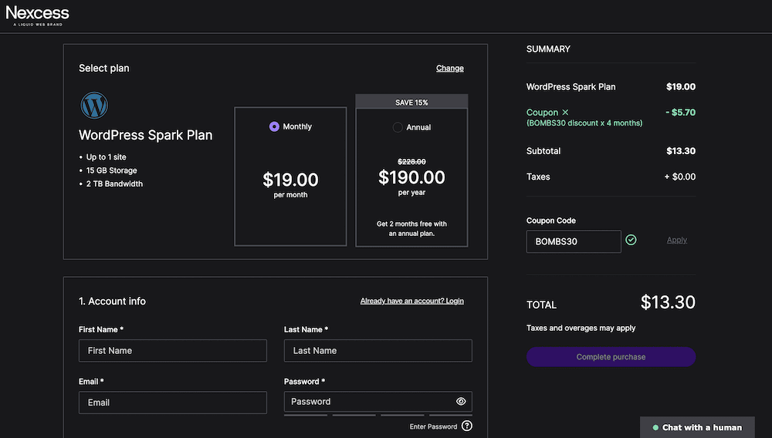Click the 'Enter Password' hint text
The width and height of the screenshot is (772, 438).
tap(433, 426)
